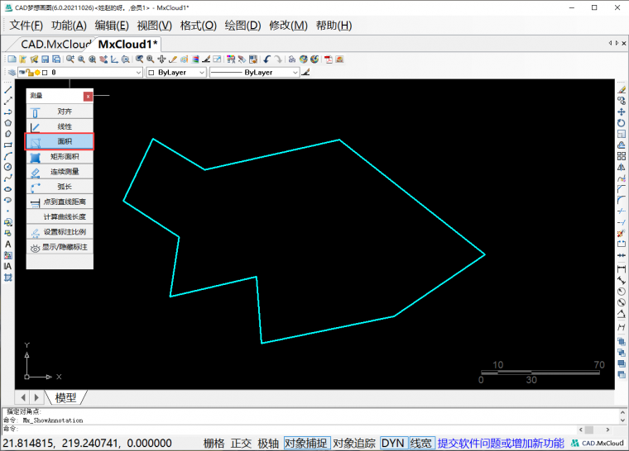This screenshot has height=451, width=629.
Task: Switch to the CAD.MxCloud tab
Action: (55, 45)
